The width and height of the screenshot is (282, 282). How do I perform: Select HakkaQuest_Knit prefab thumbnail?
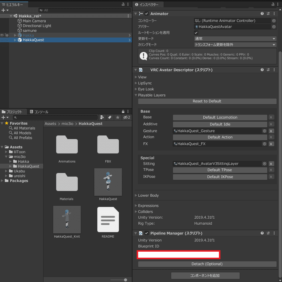point(67,220)
